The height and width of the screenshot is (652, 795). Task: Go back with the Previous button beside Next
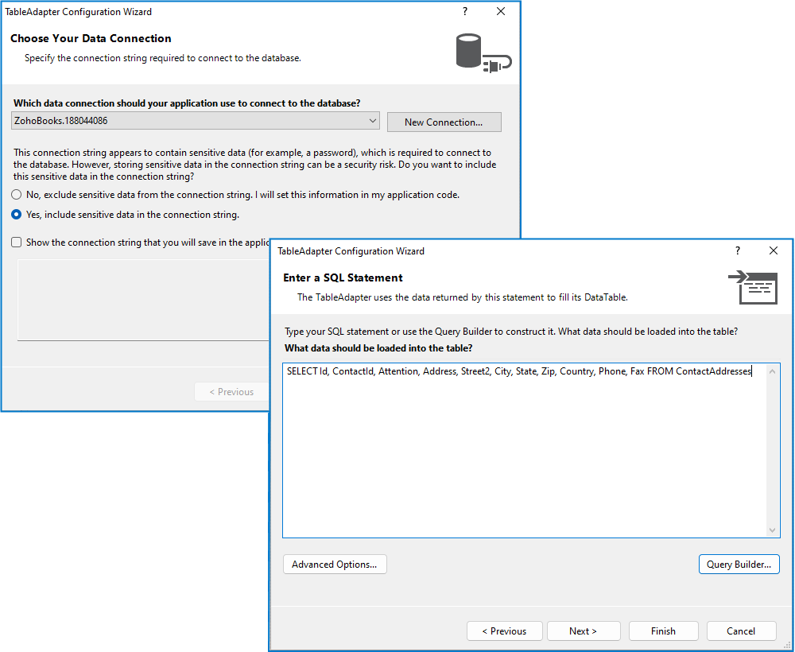(505, 631)
